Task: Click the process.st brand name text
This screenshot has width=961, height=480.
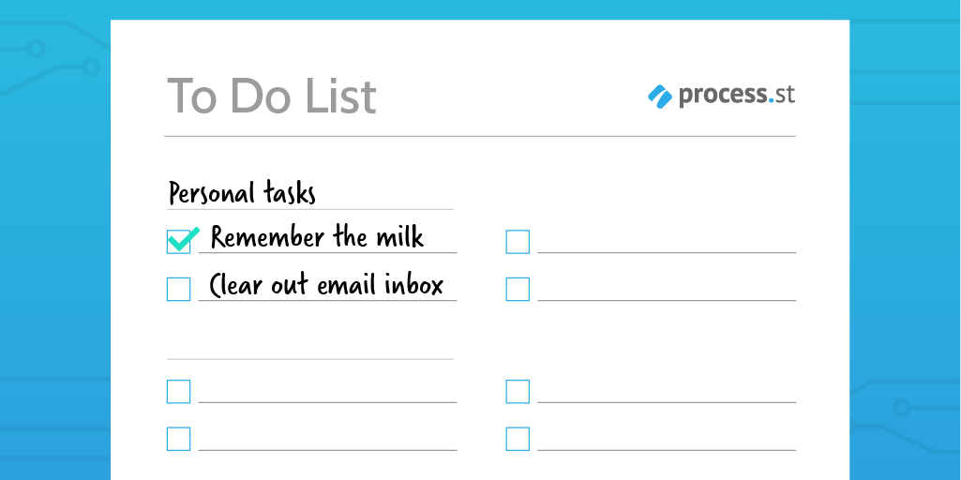Action: pyautogui.click(x=737, y=95)
